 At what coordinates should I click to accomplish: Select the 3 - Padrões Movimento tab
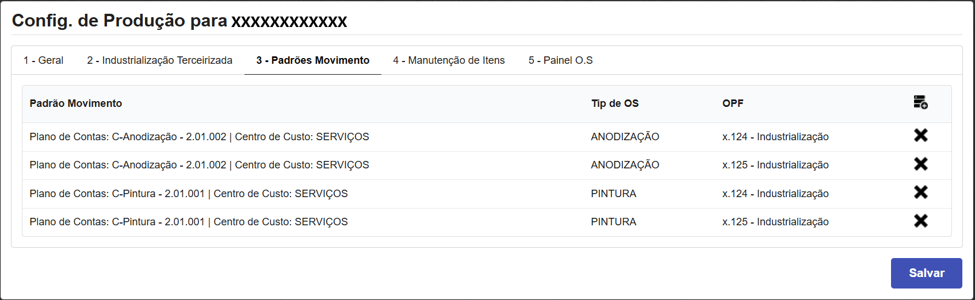point(312,60)
